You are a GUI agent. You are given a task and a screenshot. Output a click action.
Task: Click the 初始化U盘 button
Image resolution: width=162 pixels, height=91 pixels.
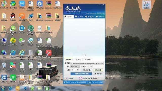(x=98, y=70)
